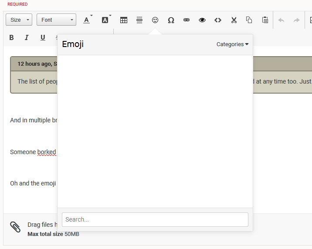Toggle the preview eye icon
The image size is (312, 249).
[202, 20]
